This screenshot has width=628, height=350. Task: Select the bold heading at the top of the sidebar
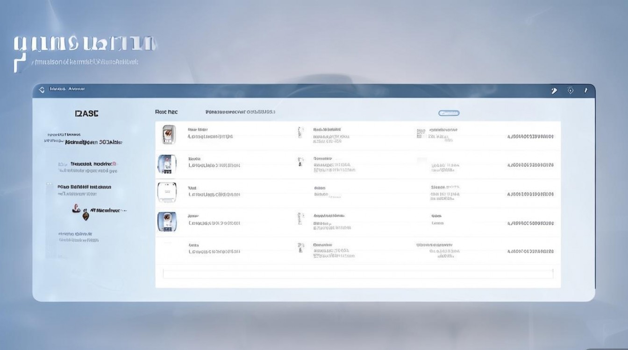pos(87,113)
